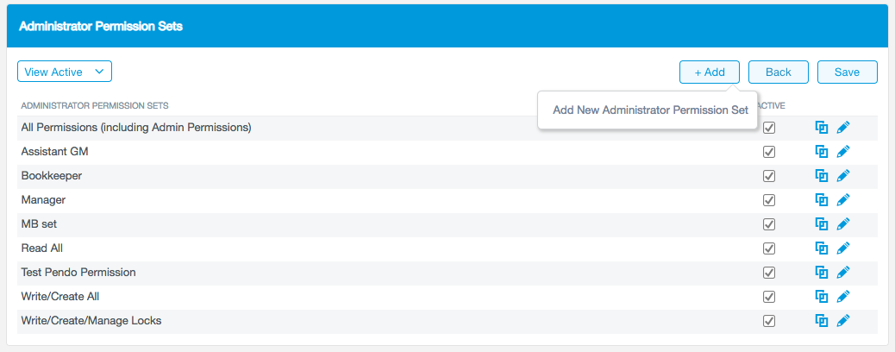Viewport: 895px width, 352px height.
Task: Uncheck the active checkbox for Assistant GM
Action: (x=769, y=152)
